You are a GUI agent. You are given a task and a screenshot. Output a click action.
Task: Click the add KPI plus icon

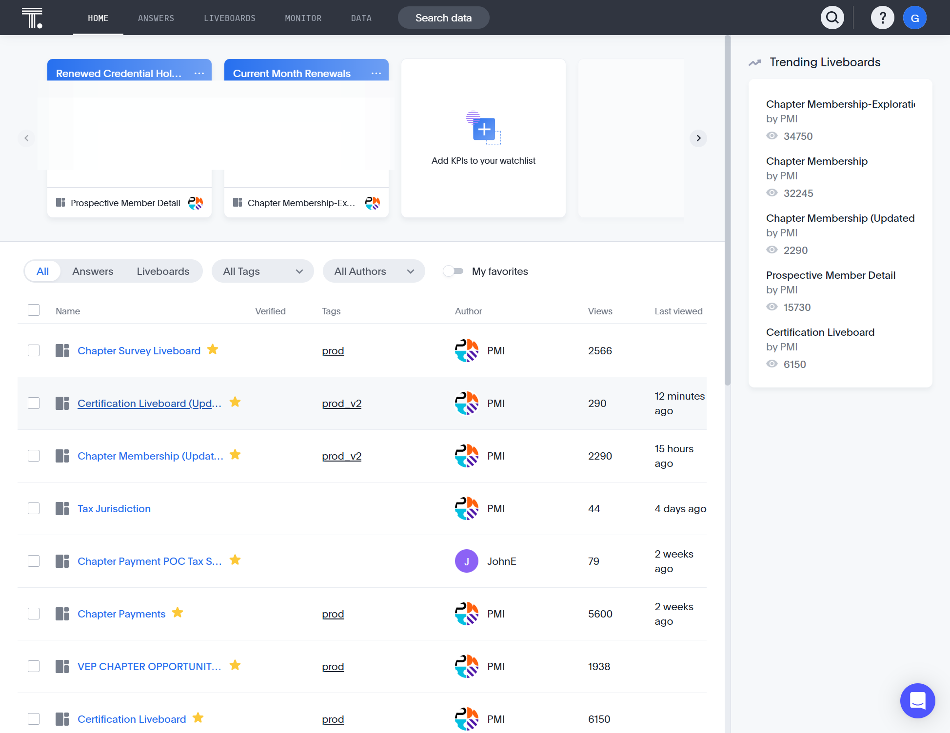point(484,129)
